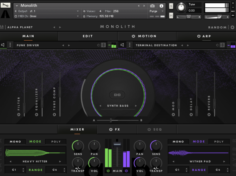The width and height of the screenshot is (236, 176).
Task: Click the save preset floppy icon
Action: pos(2,27)
